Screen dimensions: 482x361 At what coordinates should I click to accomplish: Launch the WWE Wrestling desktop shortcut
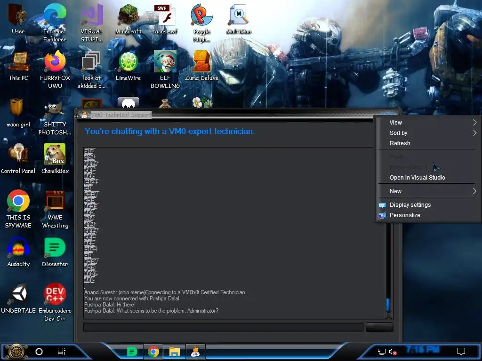(x=55, y=209)
